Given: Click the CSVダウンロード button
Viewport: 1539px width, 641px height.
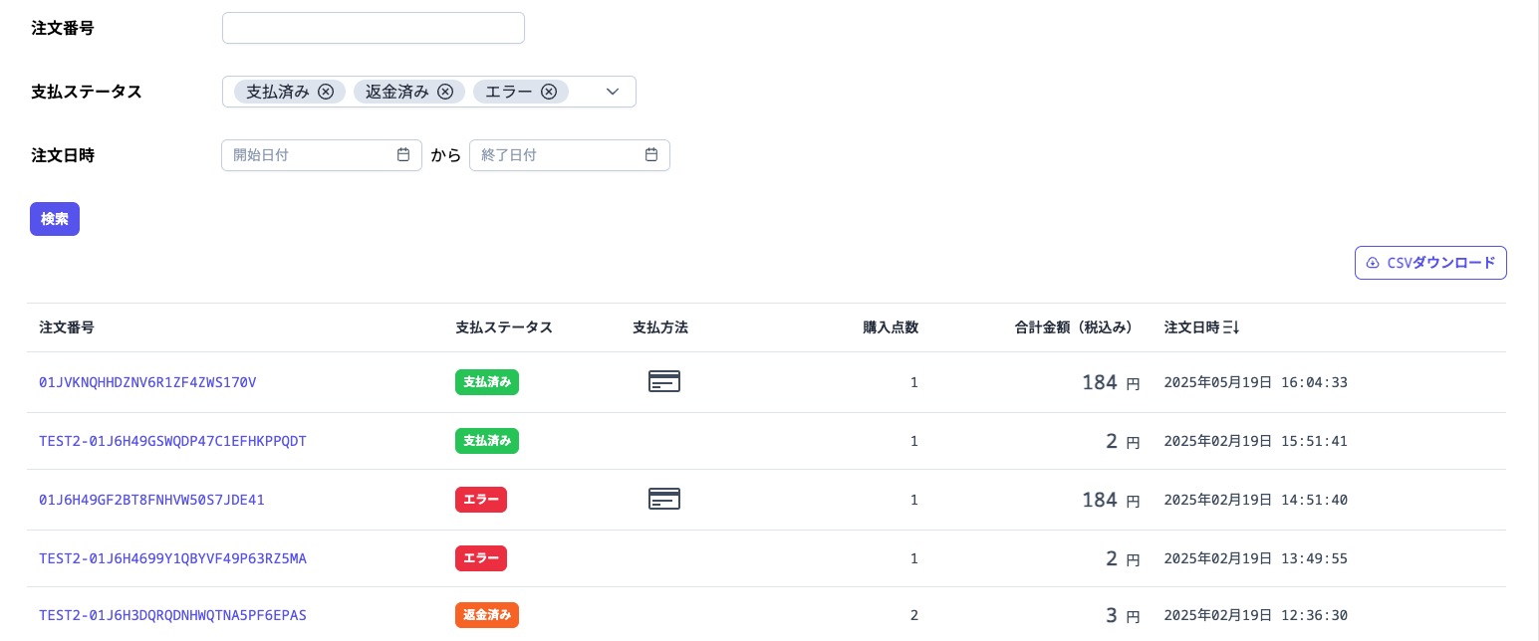Looking at the screenshot, I should (x=1430, y=263).
